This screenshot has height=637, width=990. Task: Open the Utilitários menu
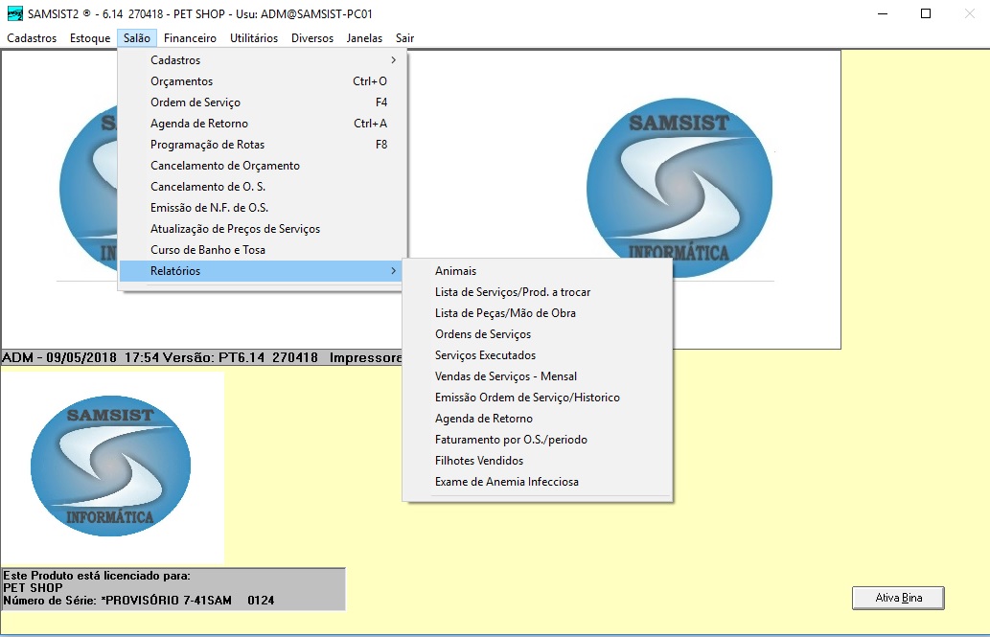point(254,38)
